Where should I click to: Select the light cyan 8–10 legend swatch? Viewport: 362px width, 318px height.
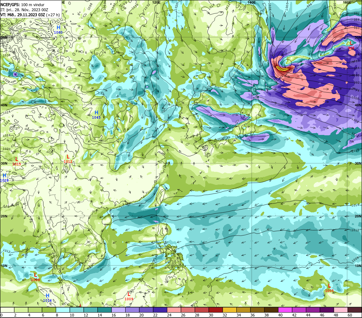click(x=63, y=310)
